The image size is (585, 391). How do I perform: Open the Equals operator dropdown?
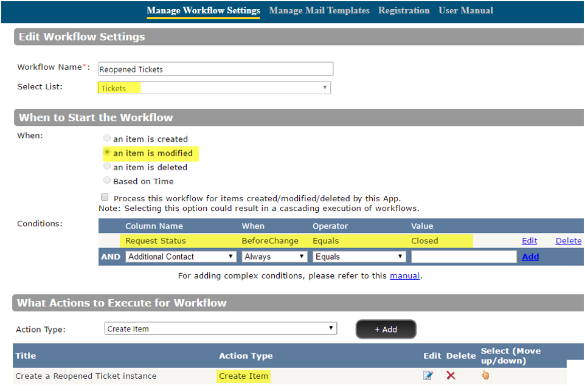358,256
